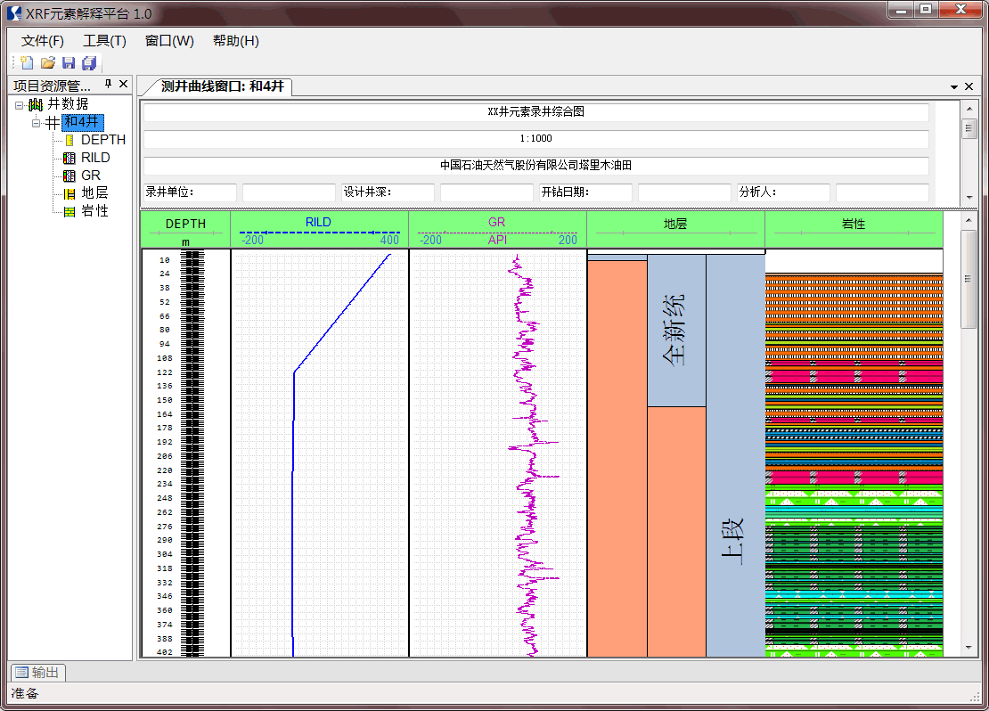Select the RILD curve icon in tree
The width and height of the screenshot is (989, 711).
(69, 158)
